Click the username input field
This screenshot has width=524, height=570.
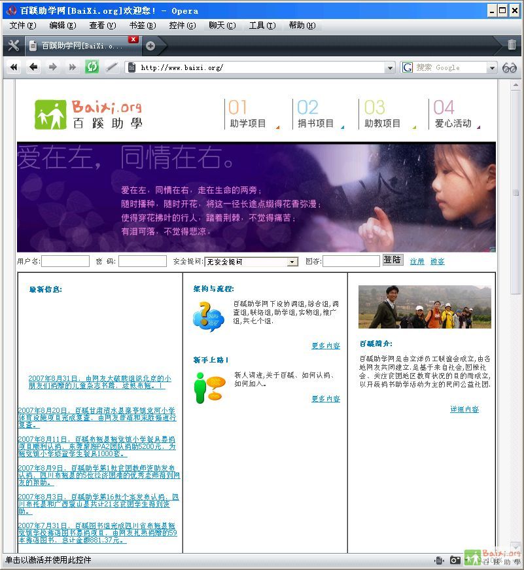pyautogui.click(x=65, y=261)
